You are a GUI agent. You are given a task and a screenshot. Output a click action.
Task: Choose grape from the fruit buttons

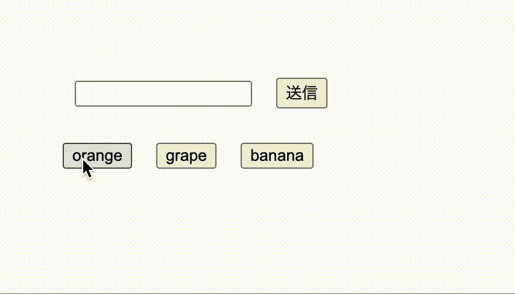tap(186, 155)
